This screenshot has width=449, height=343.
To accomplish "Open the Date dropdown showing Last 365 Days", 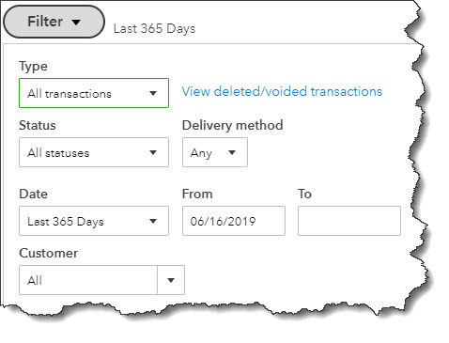I will (94, 221).
